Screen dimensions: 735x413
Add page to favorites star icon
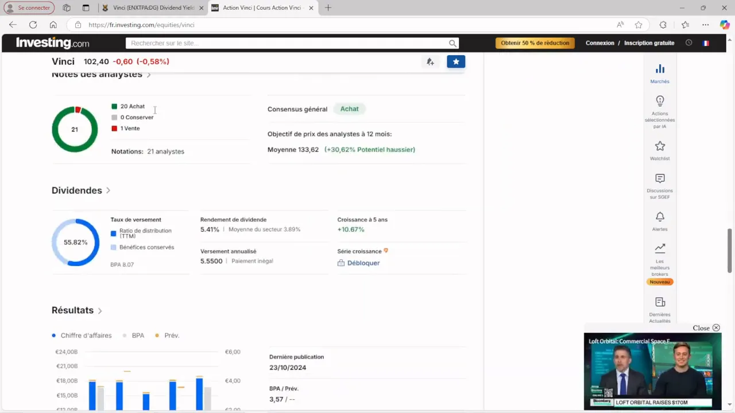click(639, 25)
